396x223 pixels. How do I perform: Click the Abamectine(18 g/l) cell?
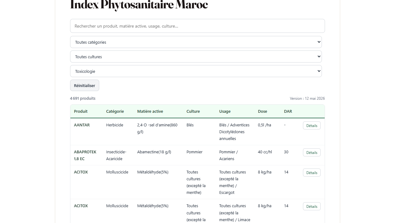point(154,152)
